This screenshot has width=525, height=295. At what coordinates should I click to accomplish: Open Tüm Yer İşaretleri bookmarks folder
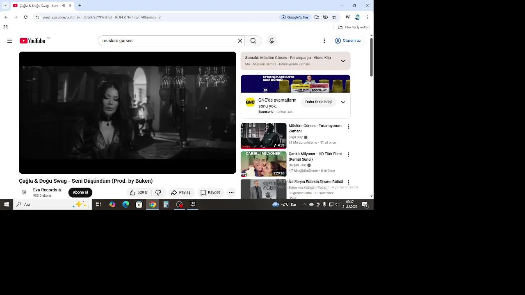point(354,27)
